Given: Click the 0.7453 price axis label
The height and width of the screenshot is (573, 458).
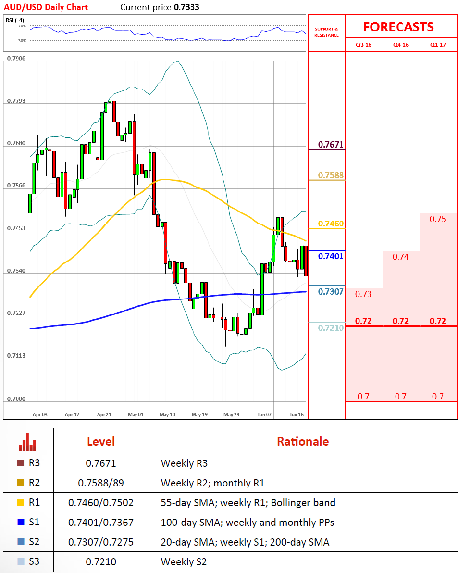Looking at the screenshot, I should [16, 228].
